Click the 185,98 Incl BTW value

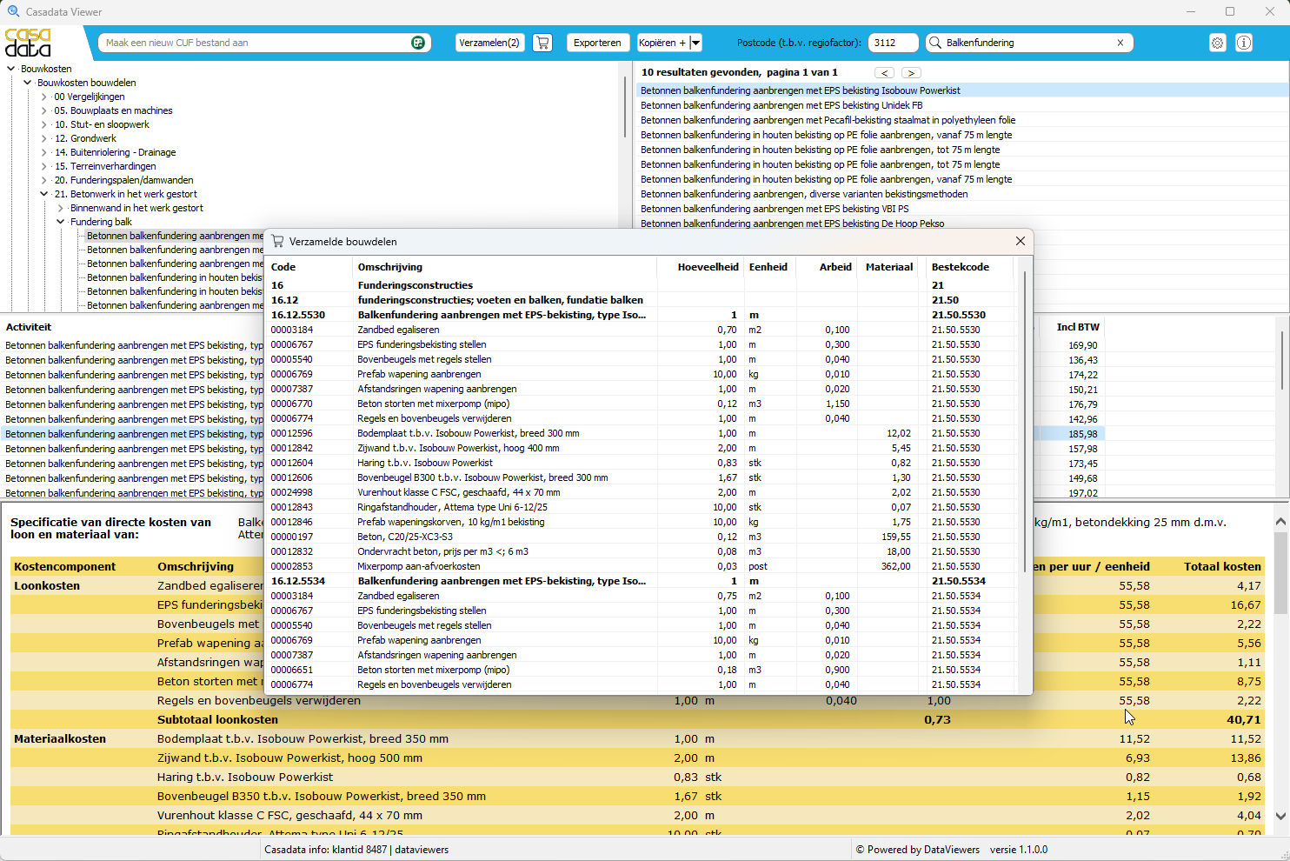1082,434
